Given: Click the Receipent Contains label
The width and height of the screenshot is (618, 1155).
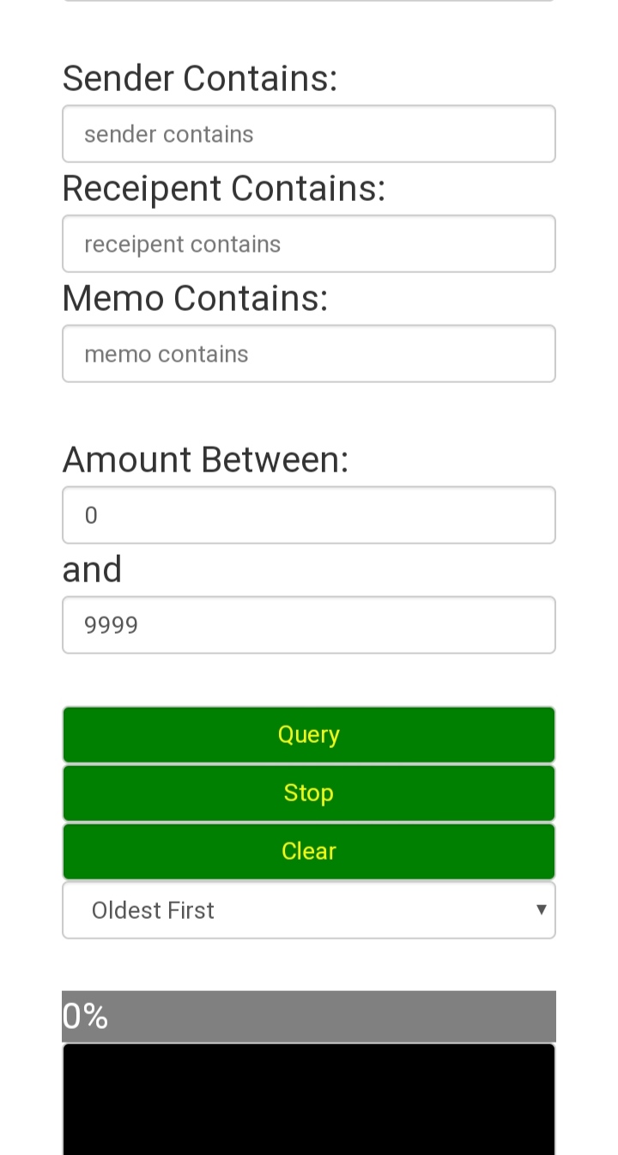Looking at the screenshot, I should click(x=224, y=188).
